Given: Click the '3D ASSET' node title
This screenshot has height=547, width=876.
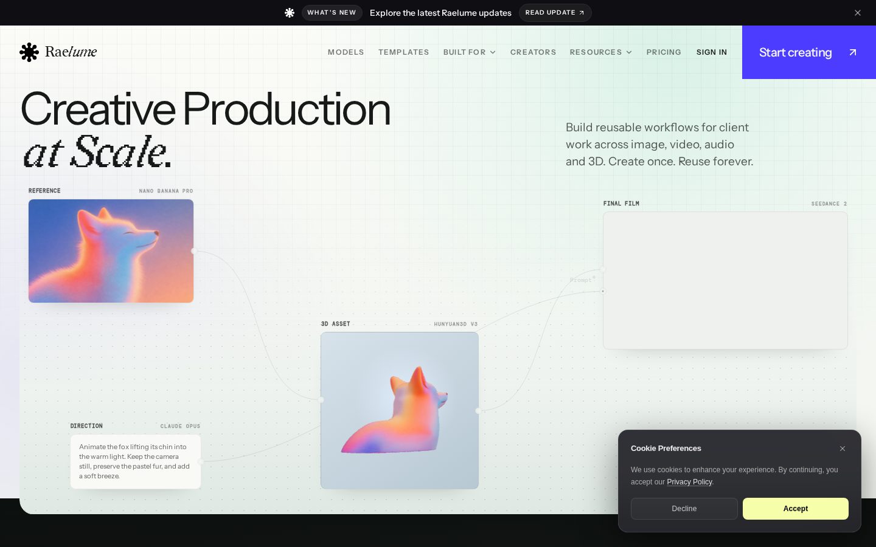Looking at the screenshot, I should click(x=336, y=324).
